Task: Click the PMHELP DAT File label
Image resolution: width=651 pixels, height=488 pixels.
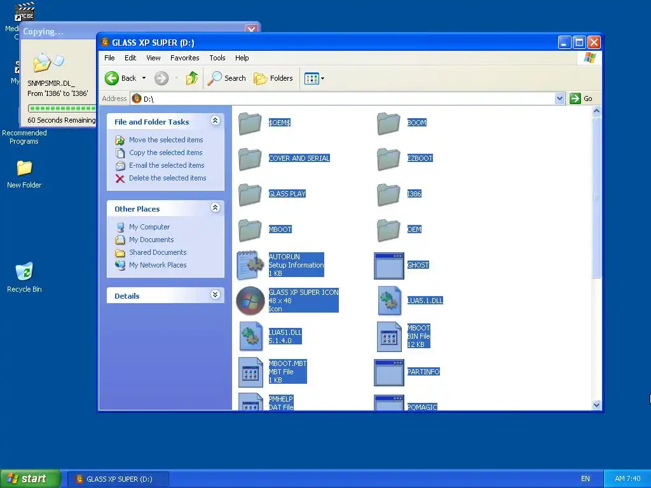Action: click(280, 403)
